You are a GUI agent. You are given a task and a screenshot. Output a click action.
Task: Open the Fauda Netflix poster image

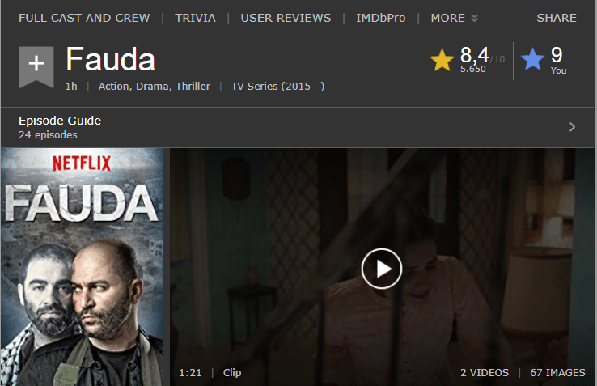(x=82, y=267)
